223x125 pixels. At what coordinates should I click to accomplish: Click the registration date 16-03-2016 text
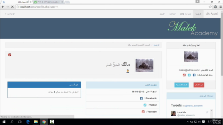point(138,92)
